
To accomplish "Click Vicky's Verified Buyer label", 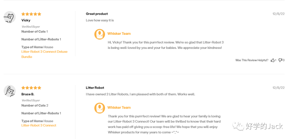I will pyautogui.click(x=31, y=26).
